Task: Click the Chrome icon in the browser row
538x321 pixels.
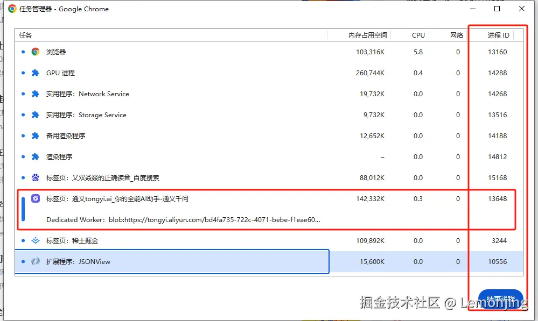Action: coord(36,52)
